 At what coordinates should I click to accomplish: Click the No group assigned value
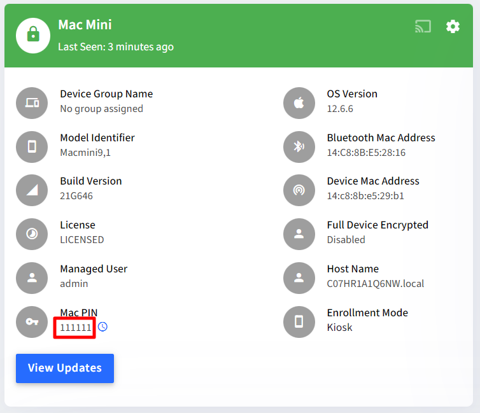click(101, 109)
